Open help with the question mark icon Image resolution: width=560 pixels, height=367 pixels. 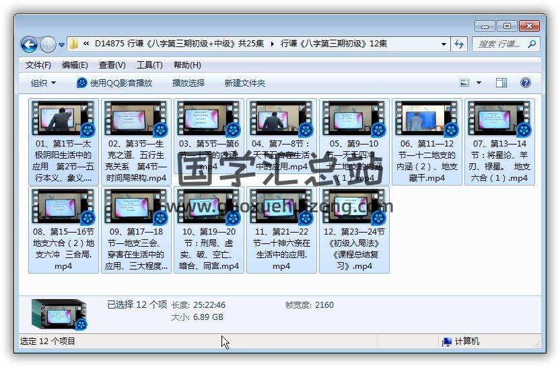(526, 83)
